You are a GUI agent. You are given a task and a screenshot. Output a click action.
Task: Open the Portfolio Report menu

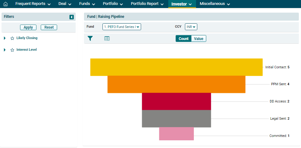(147, 4)
